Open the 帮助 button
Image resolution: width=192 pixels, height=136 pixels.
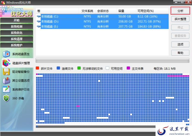click(x=180, y=53)
